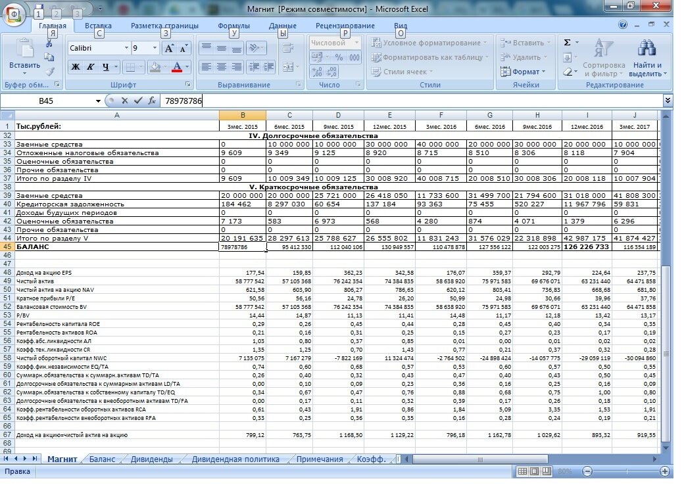Click merge and center cells icon
The width and height of the screenshot is (684, 489).
point(288,66)
